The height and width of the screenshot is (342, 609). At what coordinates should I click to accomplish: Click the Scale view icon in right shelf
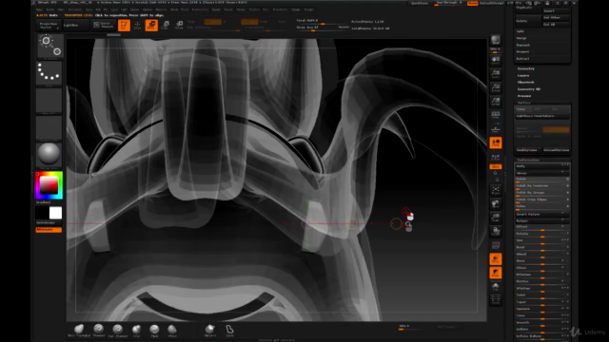tap(496, 218)
